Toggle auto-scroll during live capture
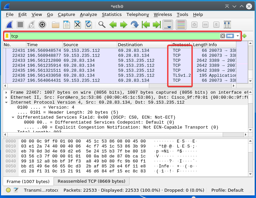 click(x=168, y=25)
